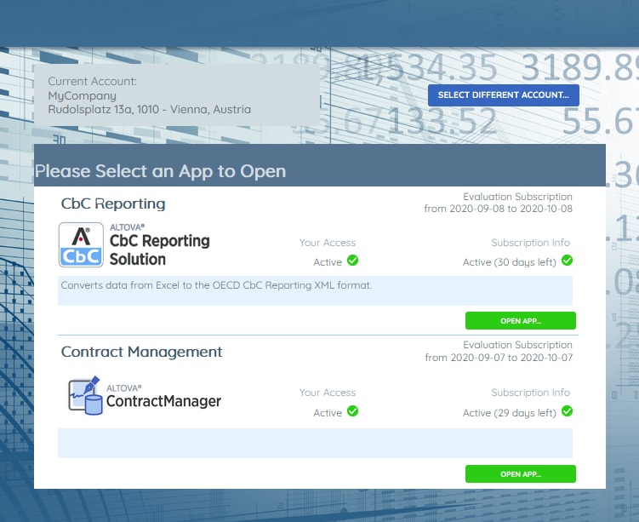
Task: Click 'Subscription Info' label under CbC Reporting
Action: [x=530, y=243]
